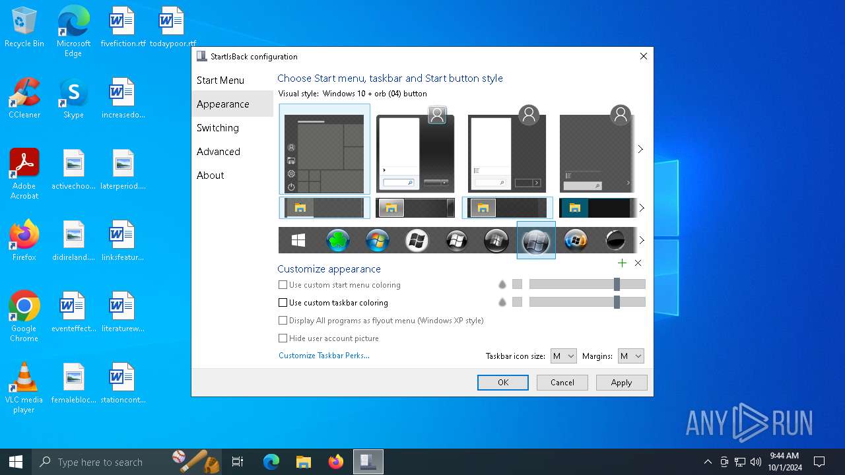Choose the black orb with white Windows logo
The height and width of the screenshot is (475, 845).
[457, 241]
